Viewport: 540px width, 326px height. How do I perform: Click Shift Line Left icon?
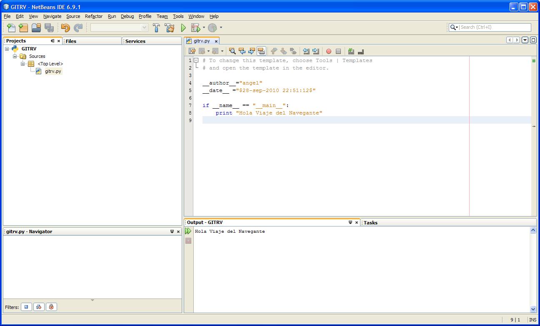pos(306,51)
